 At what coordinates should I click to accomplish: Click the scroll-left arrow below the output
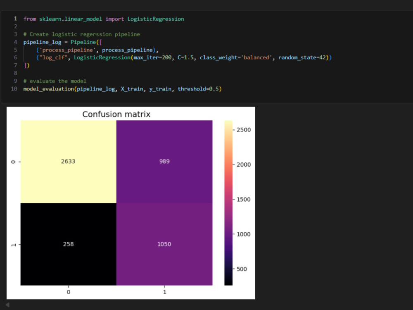(x=7, y=305)
